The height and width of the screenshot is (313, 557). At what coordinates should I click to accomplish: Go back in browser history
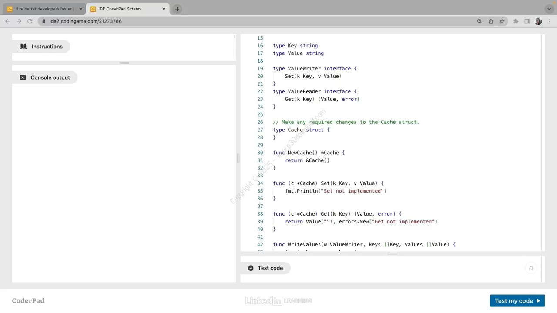click(8, 21)
